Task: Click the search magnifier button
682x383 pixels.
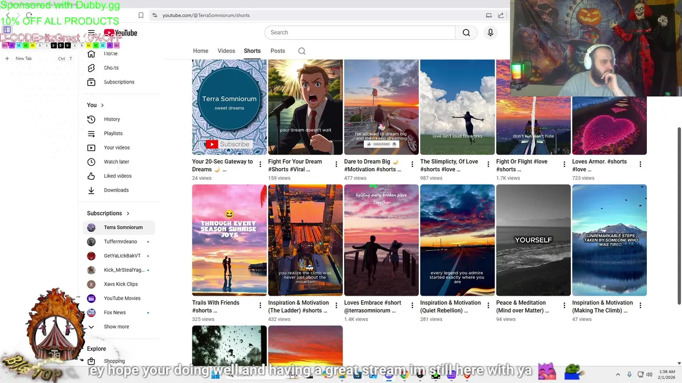Action: 466,32
